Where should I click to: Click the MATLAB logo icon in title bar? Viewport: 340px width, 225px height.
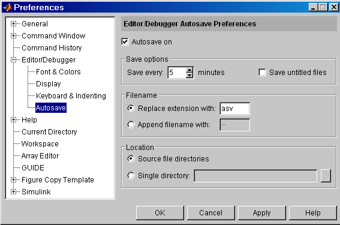click(x=7, y=7)
